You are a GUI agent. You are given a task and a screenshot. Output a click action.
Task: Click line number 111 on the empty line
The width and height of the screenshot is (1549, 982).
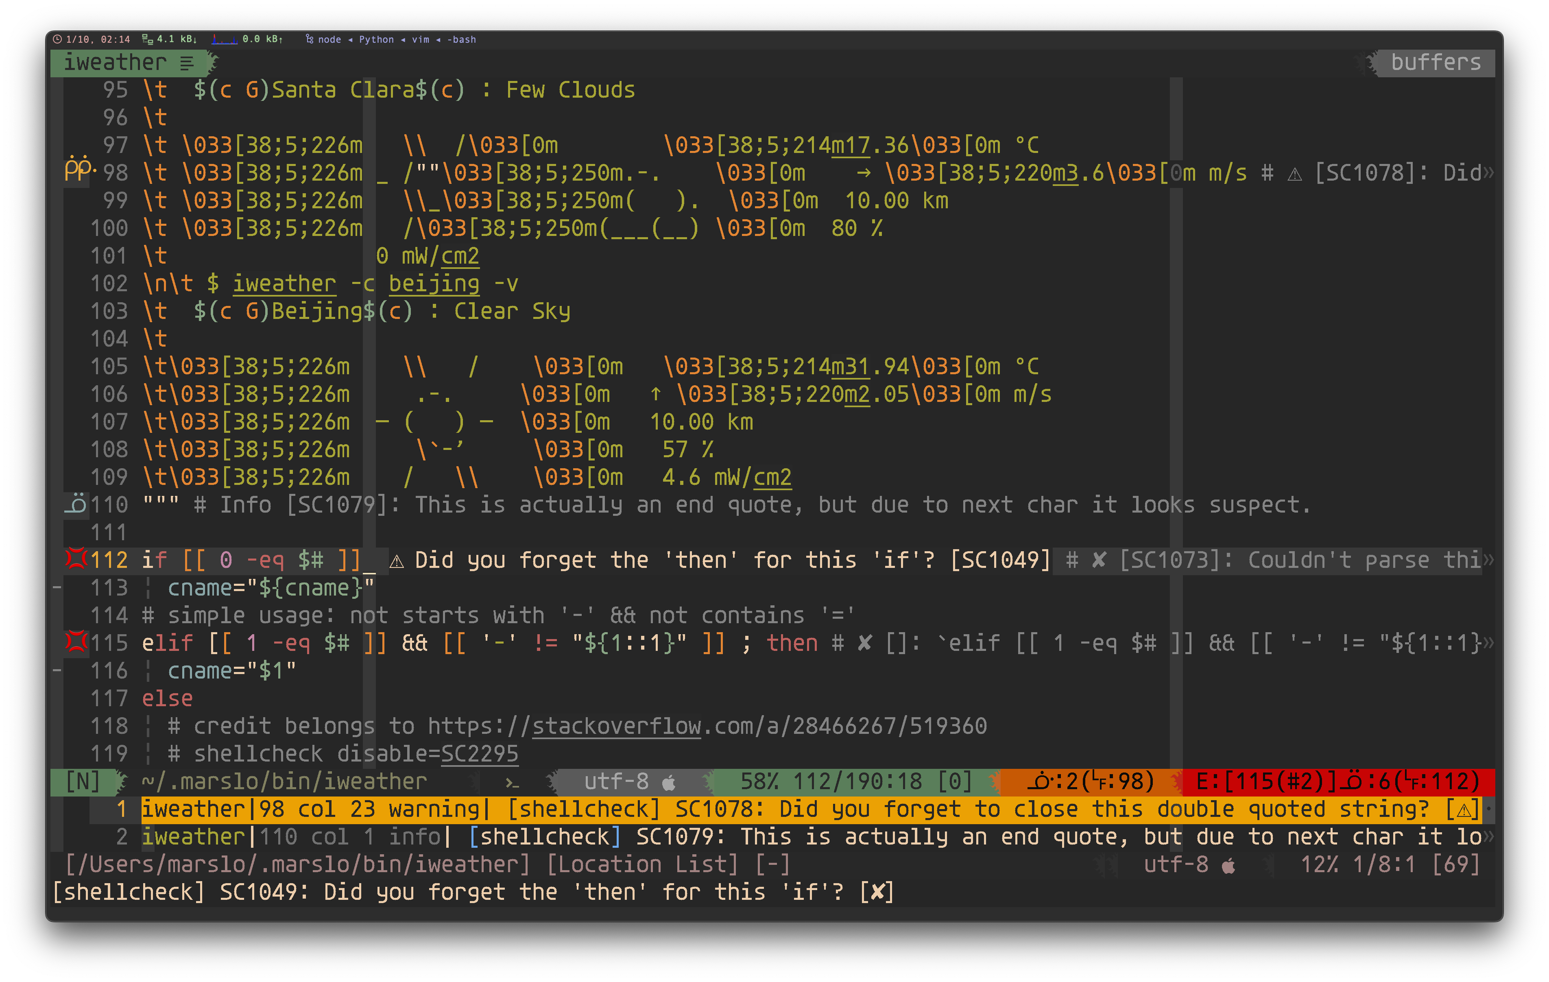tap(109, 533)
